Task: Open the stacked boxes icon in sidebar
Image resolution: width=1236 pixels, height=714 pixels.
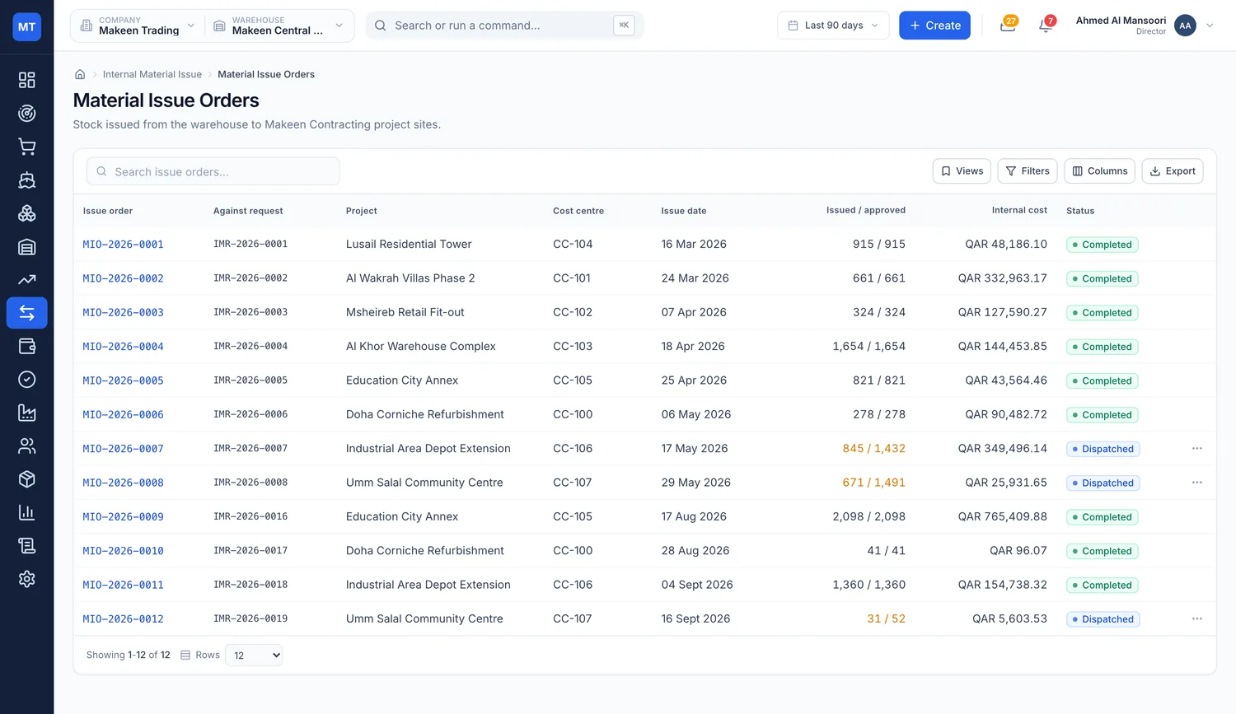Action: click(x=26, y=213)
